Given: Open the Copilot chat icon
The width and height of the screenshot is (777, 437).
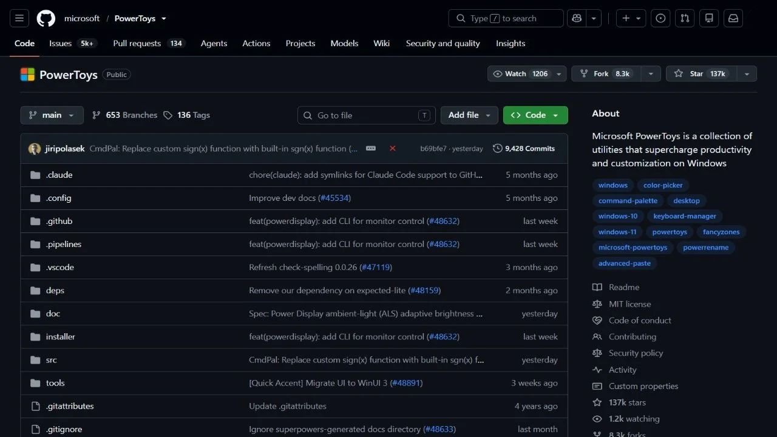Looking at the screenshot, I should [576, 18].
